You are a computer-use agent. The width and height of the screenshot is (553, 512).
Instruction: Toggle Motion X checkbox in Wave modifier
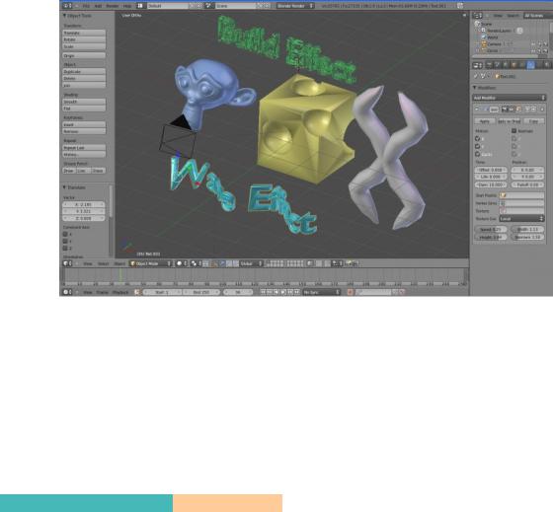(x=478, y=139)
